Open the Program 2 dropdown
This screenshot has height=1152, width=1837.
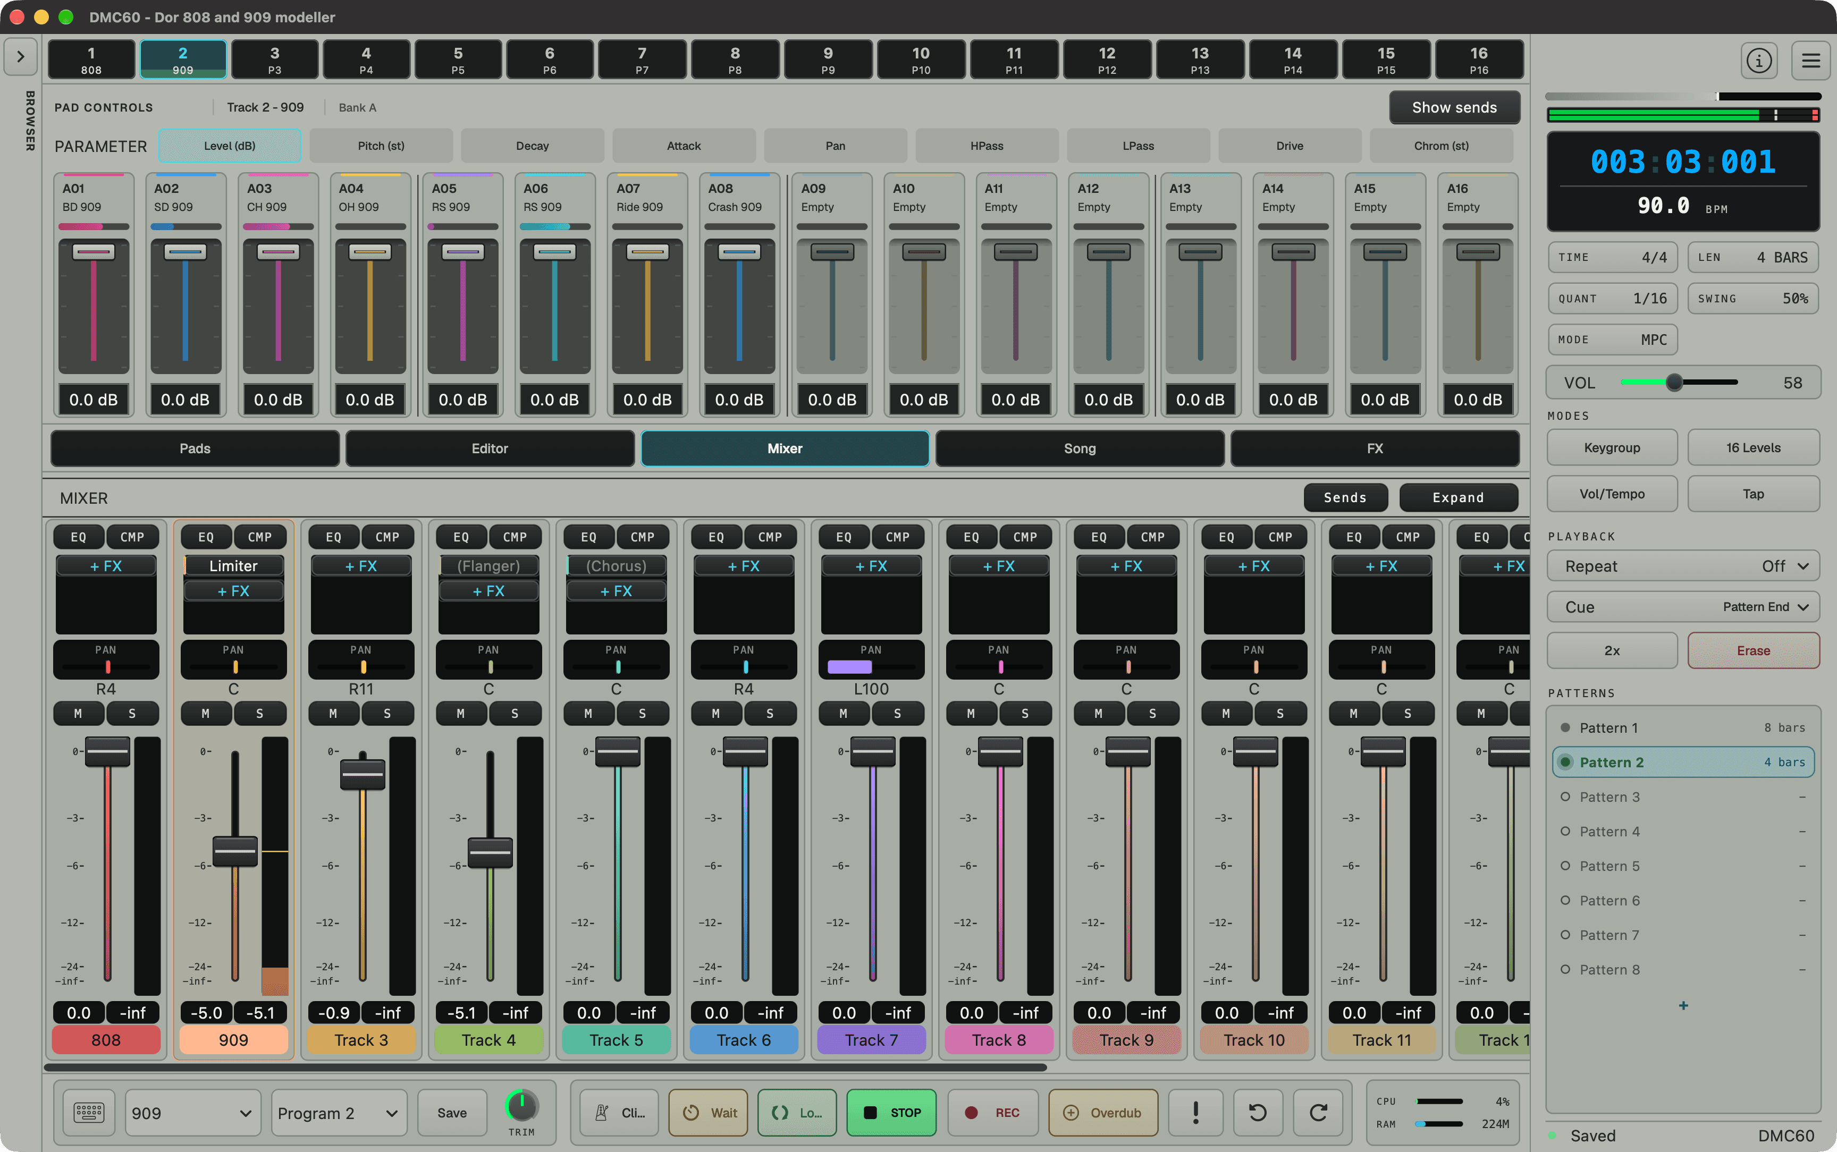(338, 1113)
